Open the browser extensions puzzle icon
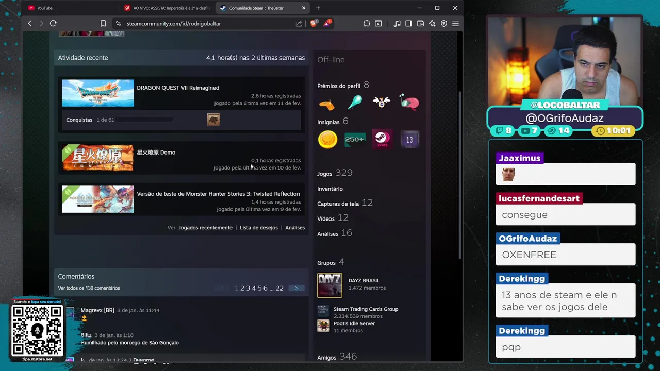Image resolution: width=660 pixels, height=371 pixels. (x=367, y=23)
